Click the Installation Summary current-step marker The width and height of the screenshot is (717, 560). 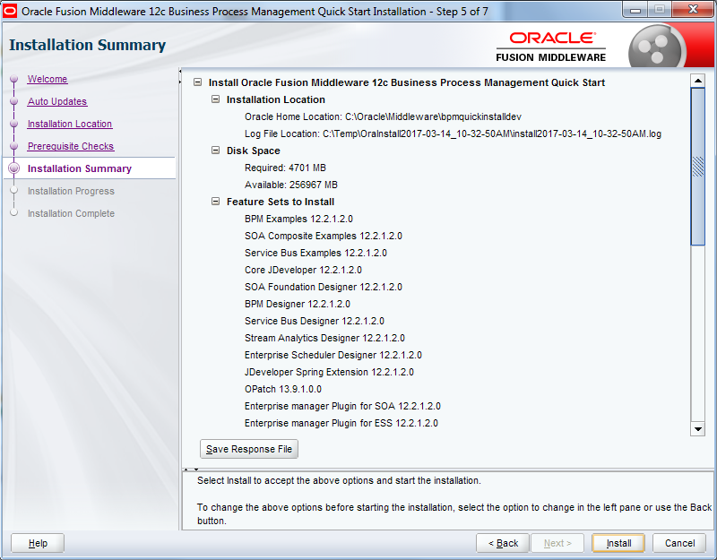pyautogui.click(x=13, y=168)
